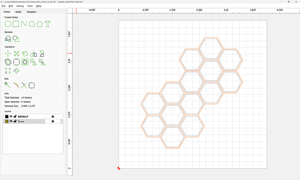Screen dimensions: 300x180
Task: Click the olive Done layer color swatch
Action: [x=7, y=121]
